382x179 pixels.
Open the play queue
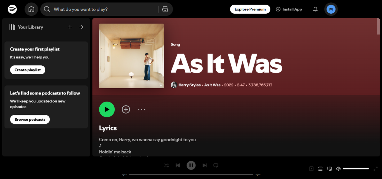(320, 169)
